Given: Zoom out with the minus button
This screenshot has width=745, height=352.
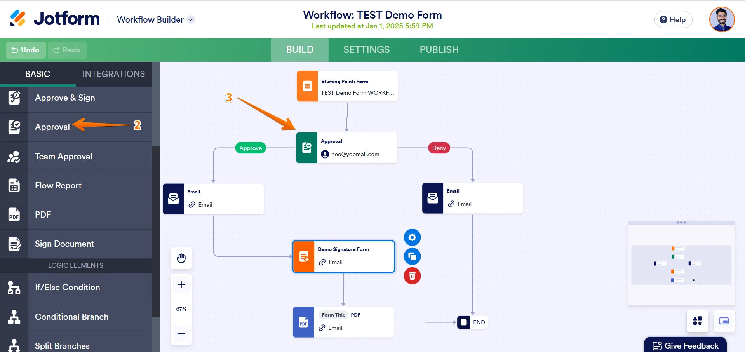Looking at the screenshot, I should pyautogui.click(x=181, y=333).
